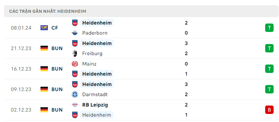Click the German flag on 21.12.23 row
Viewport: 279px width, 122px height.
pos(44,48)
